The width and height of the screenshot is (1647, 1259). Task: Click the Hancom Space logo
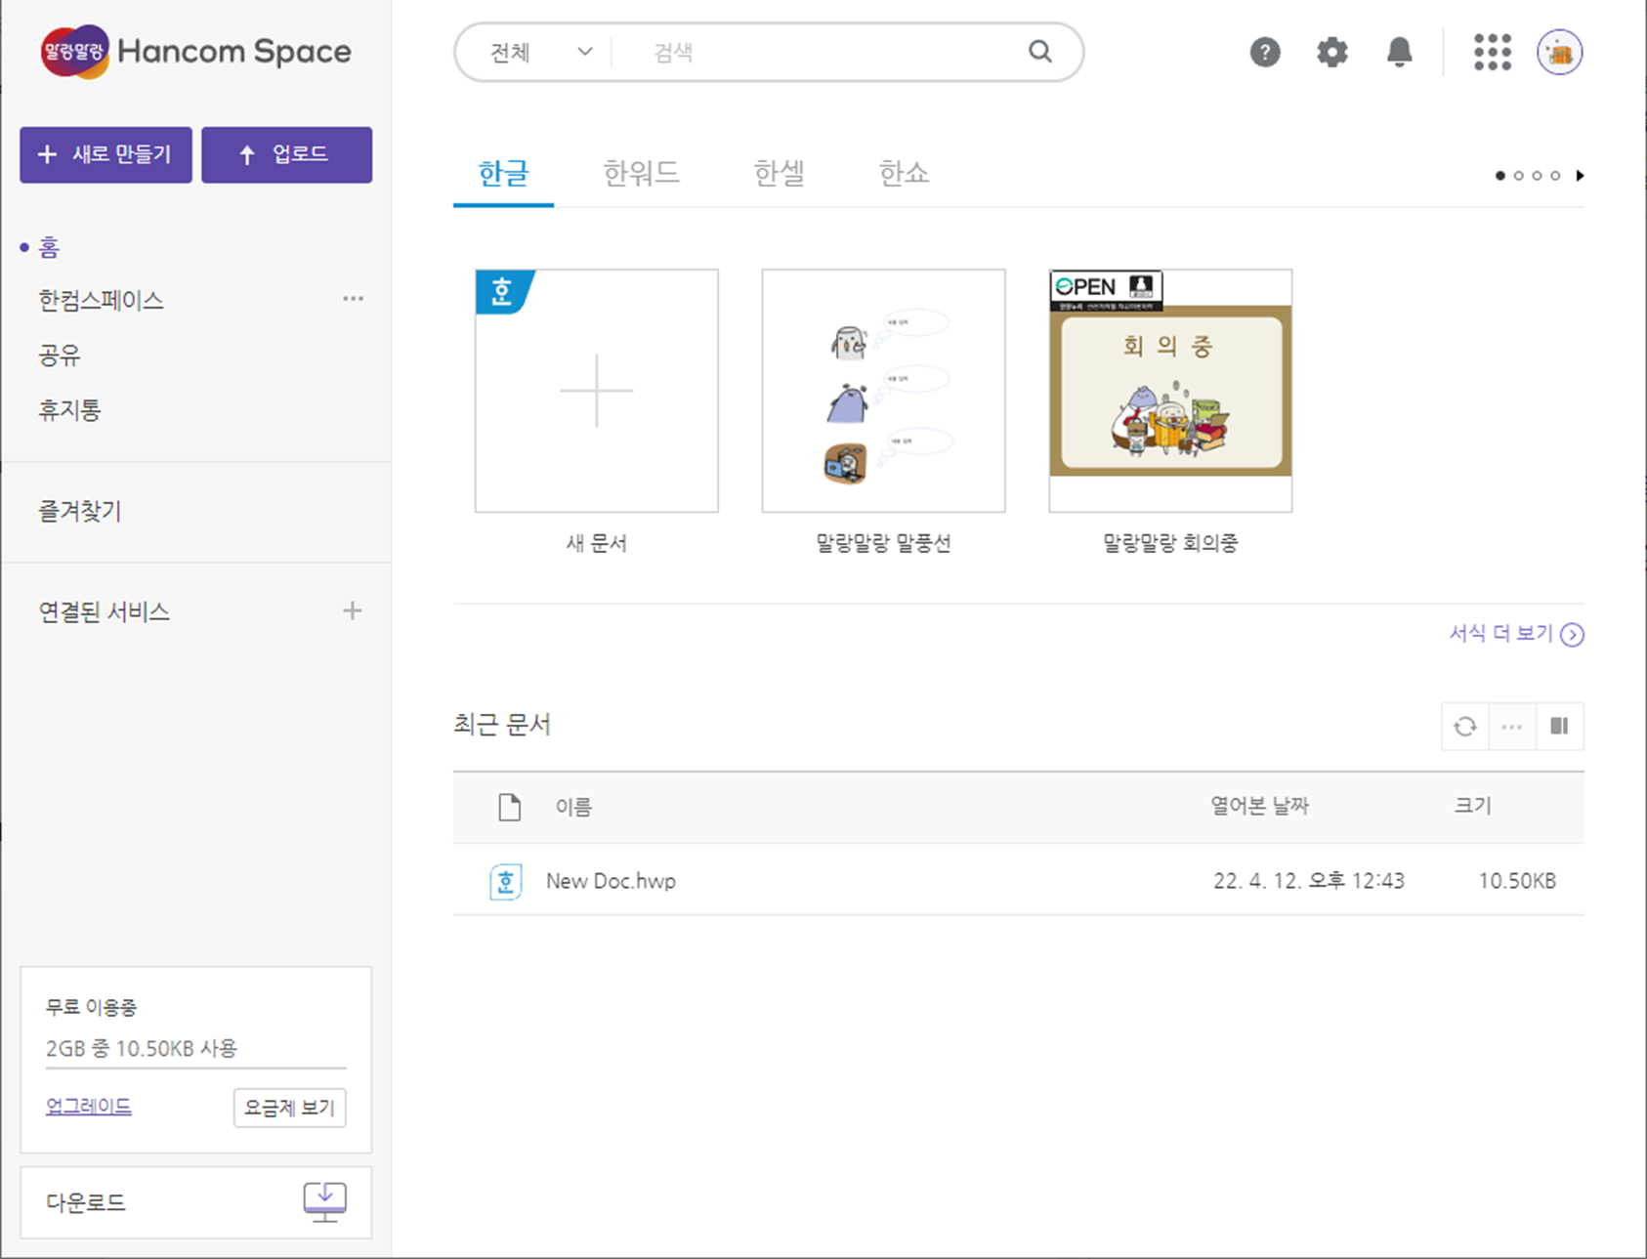tap(195, 51)
